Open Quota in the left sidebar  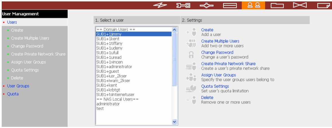click(13, 94)
